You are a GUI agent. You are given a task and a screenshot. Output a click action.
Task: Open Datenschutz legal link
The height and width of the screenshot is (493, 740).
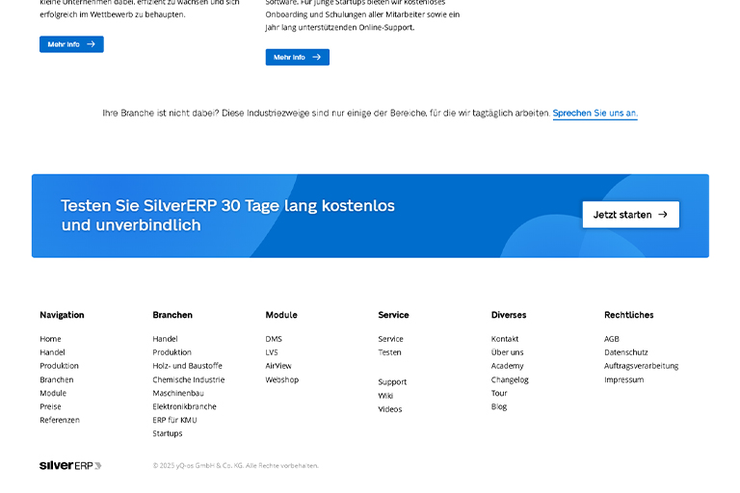625,352
